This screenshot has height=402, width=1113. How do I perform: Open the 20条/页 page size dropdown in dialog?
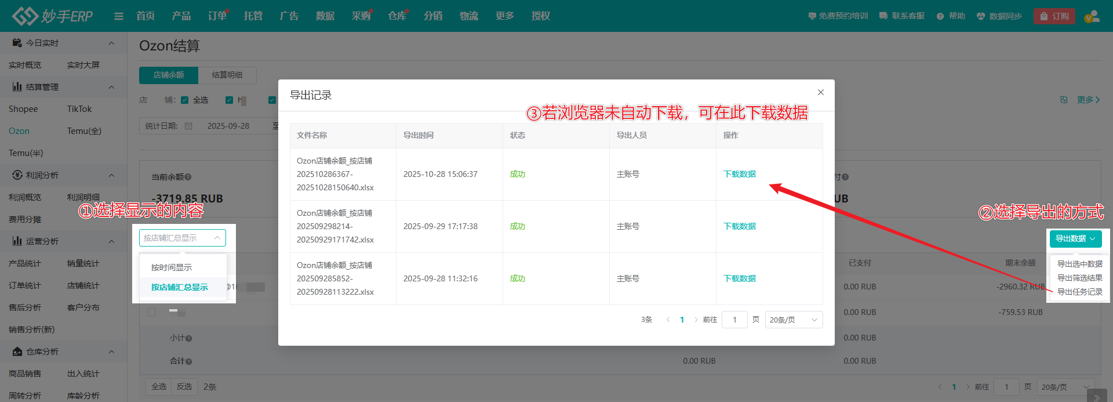[x=794, y=320]
